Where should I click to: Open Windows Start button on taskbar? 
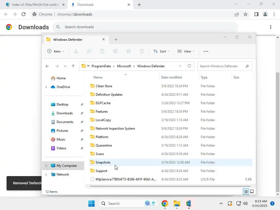[x=91, y=203]
